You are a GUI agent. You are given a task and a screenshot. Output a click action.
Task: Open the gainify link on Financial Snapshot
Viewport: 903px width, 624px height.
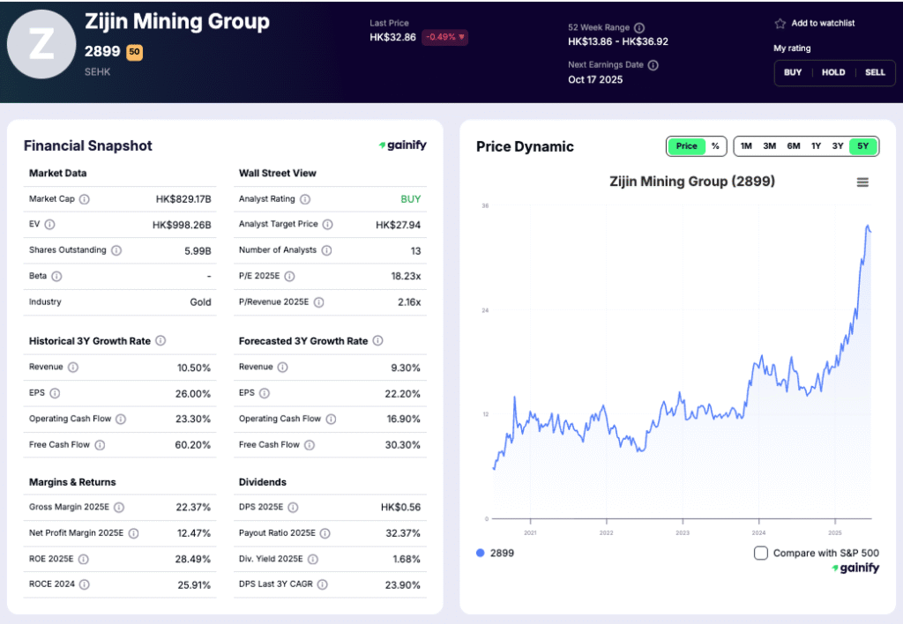click(x=402, y=145)
